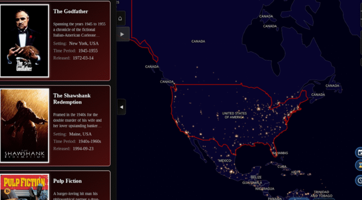The width and height of the screenshot is (362, 200).
Task: Click the United States of America map label
Action: (x=234, y=115)
